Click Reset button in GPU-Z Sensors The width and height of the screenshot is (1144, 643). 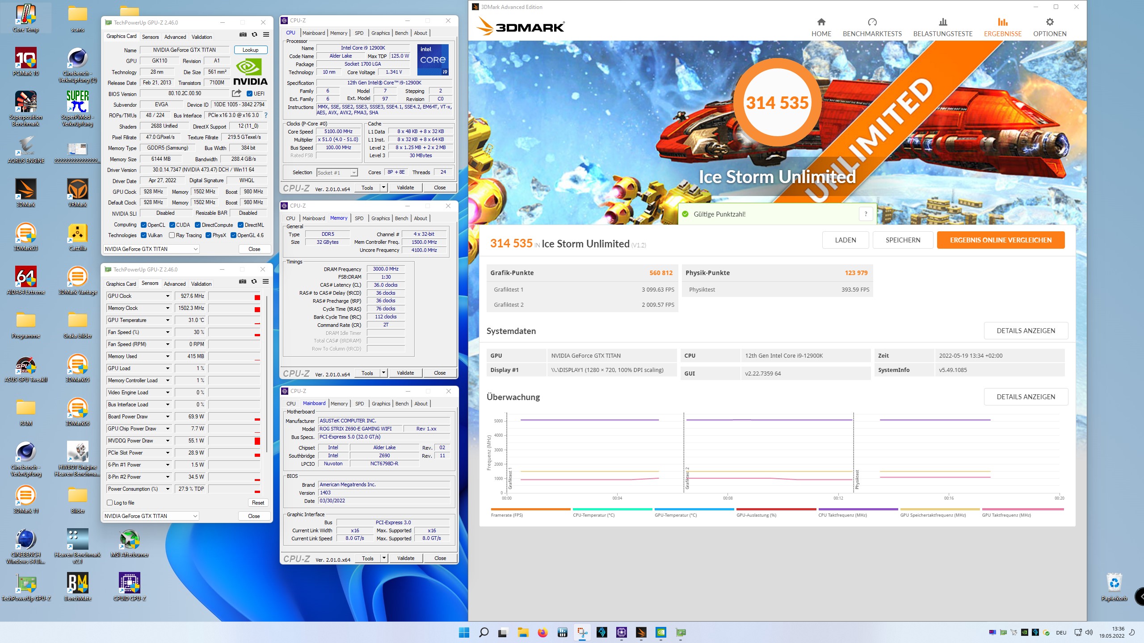258,503
